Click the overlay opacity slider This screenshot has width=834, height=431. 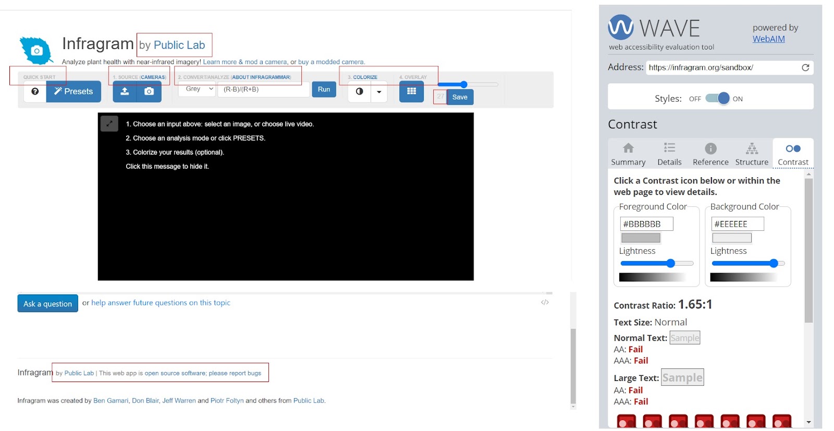point(468,84)
